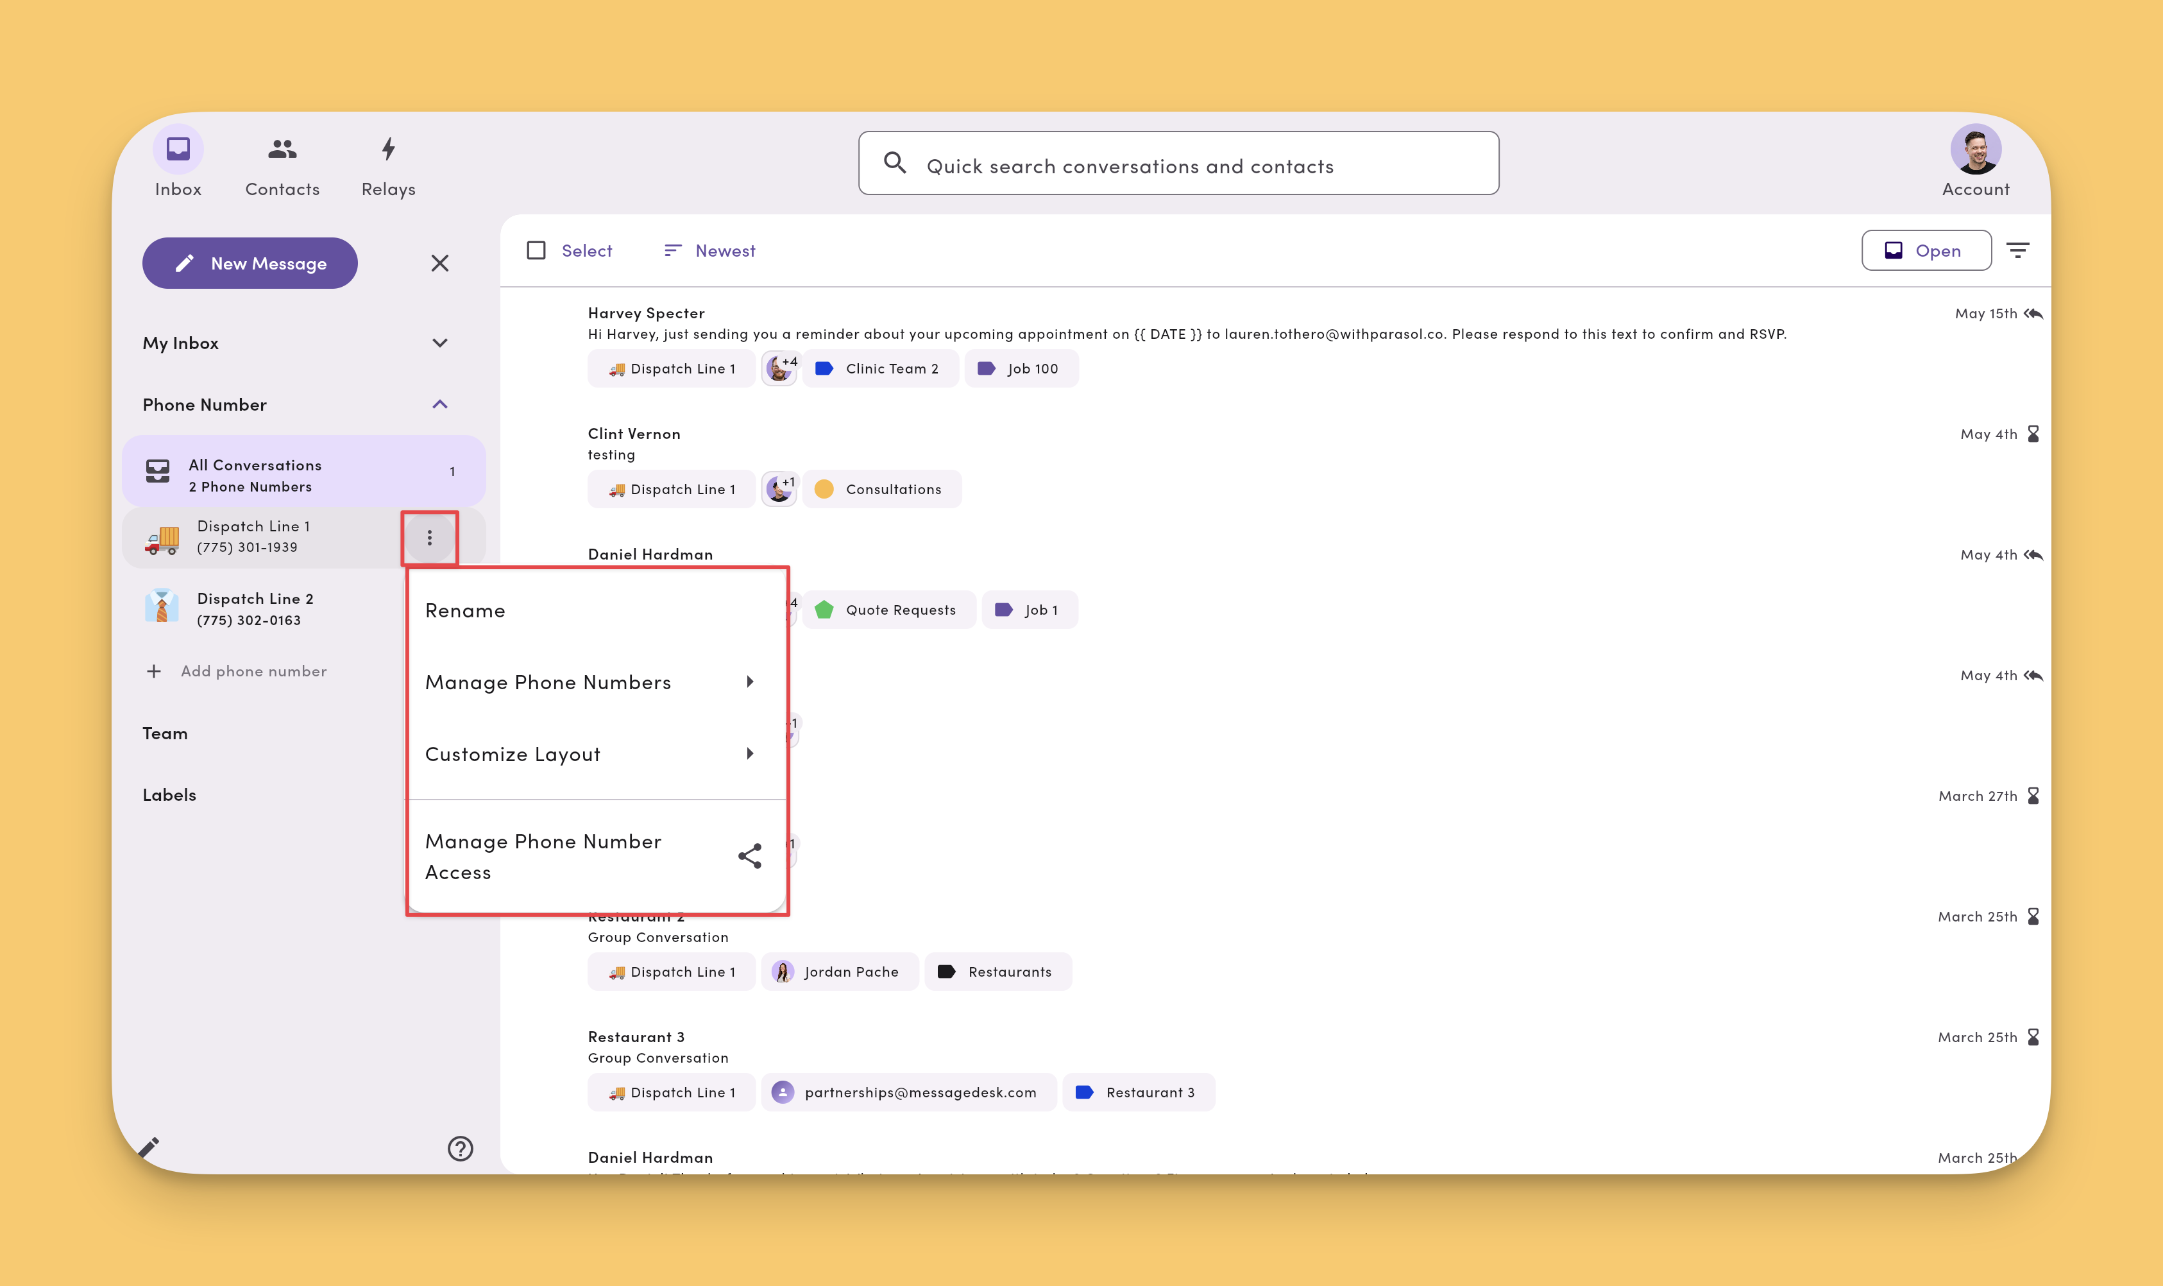Click the edit pencil icon at sidebar bottom
Screen dimensions: 2163x1286
click(x=148, y=1147)
